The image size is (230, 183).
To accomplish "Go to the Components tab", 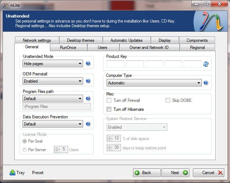I will click(197, 40).
